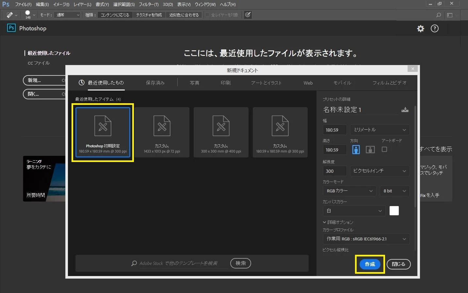The height and width of the screenshot is (293, 468).
Task: Open the brush preset picker showing size 148
Action: (x=30, y=15)
